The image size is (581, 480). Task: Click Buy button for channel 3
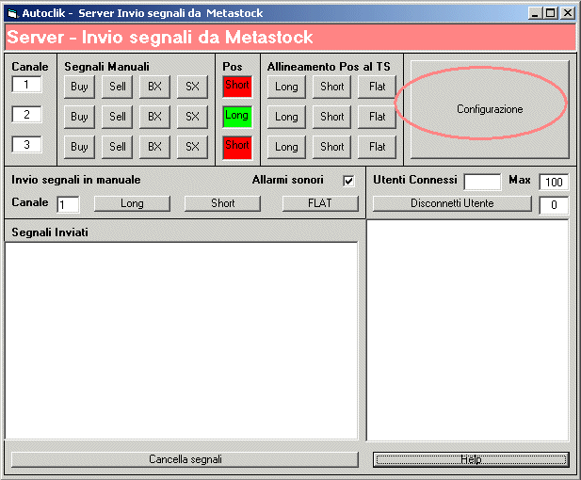pos(79,147)
